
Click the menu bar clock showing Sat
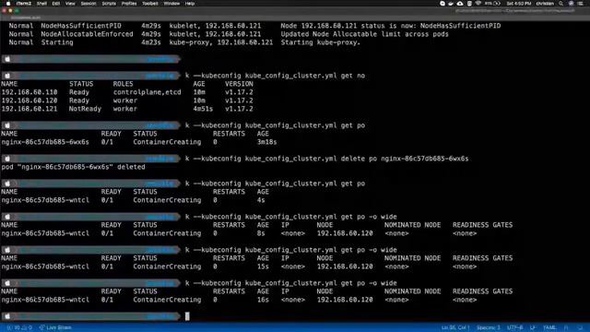tap(518, 4)
